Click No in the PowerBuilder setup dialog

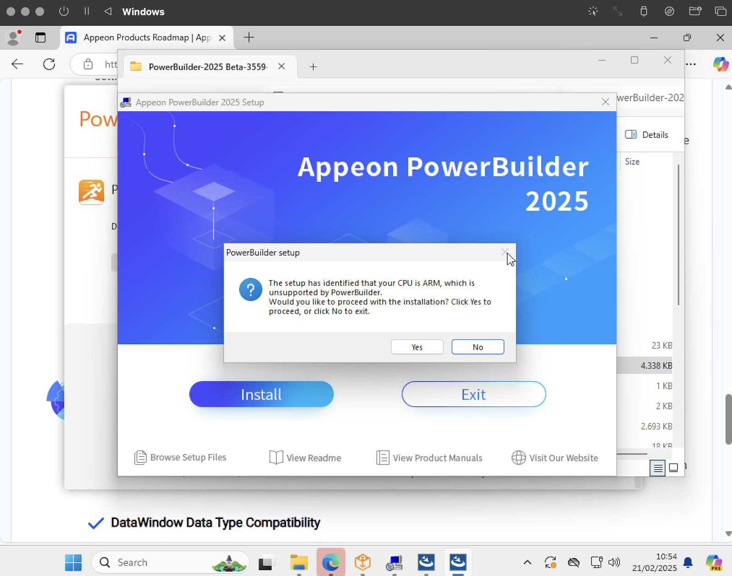pos(478,347)
